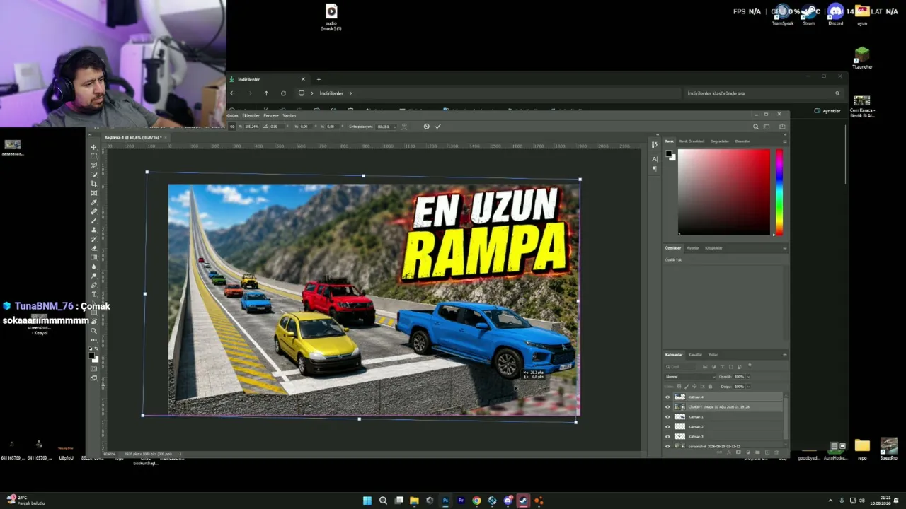
Task: Switch to the Ayarlar tab
Action: click(x=692, y=248)
